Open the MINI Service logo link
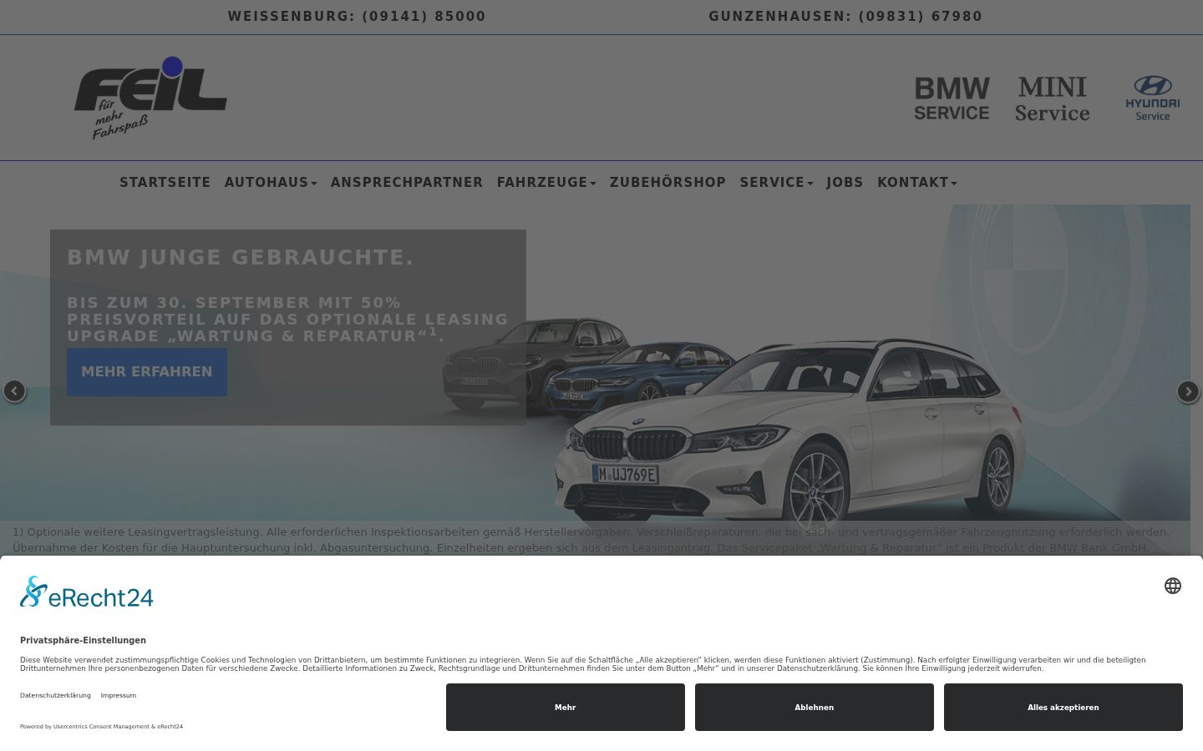Viewport: 1203px width, 751px height. 1053,98
